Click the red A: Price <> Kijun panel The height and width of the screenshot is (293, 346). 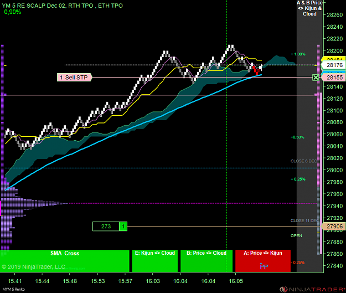point(263,261)
